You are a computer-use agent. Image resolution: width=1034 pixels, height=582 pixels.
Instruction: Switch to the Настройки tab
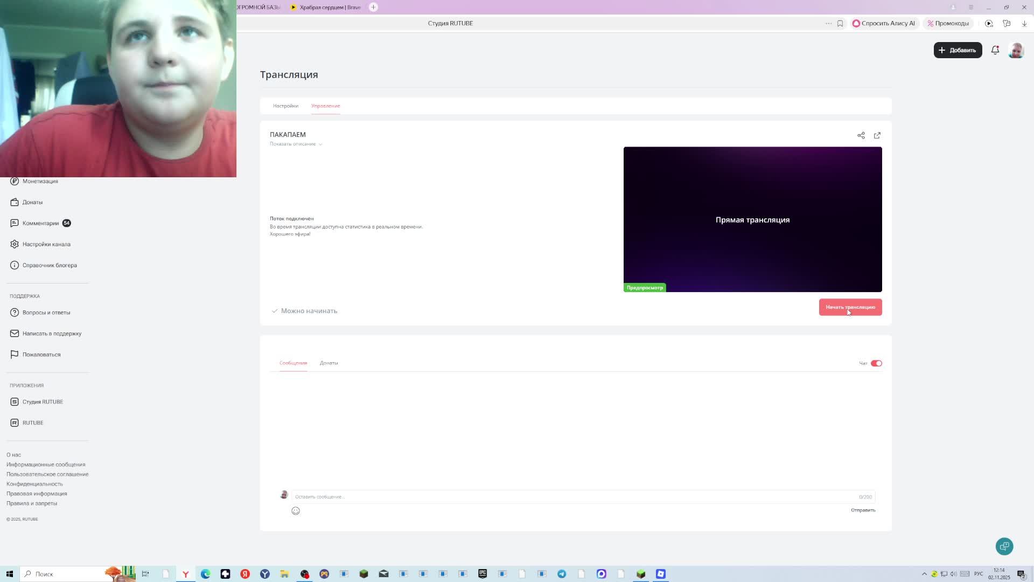pos(285,106)
